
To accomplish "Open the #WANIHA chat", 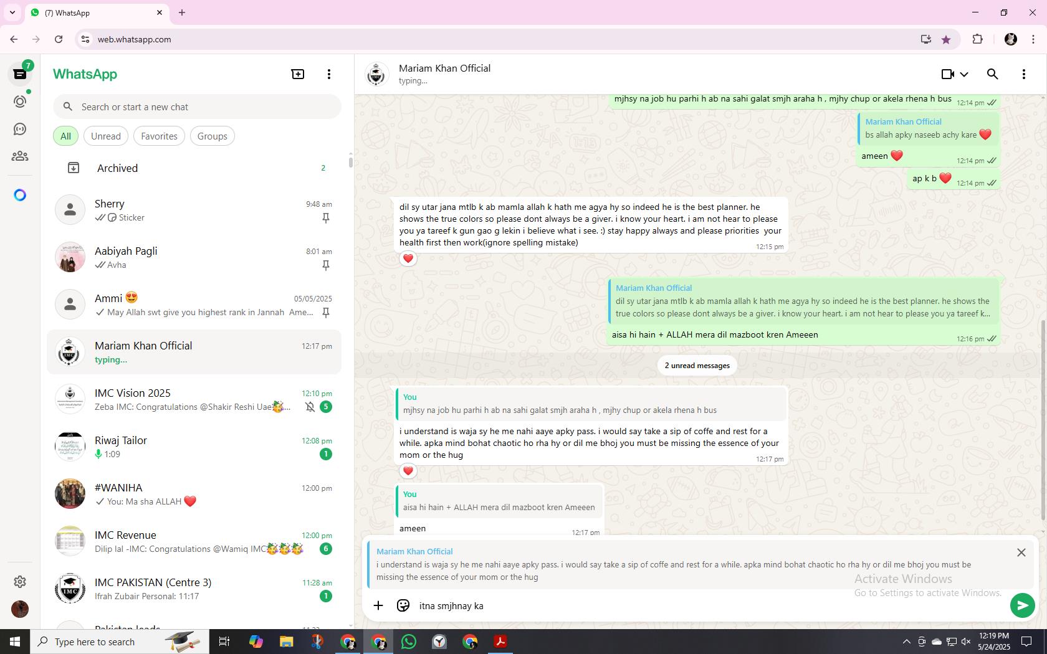I will pos(194,494).
